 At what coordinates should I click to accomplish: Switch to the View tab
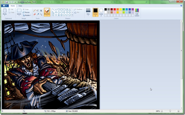[x=20, y=6]
